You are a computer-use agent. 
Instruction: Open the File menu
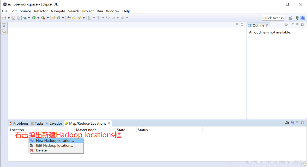point(5,11)
